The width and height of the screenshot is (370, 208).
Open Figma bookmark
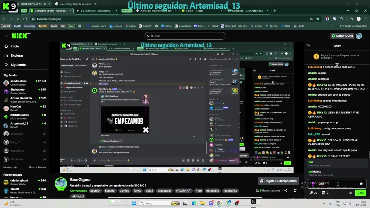click(x=130, y=26)
